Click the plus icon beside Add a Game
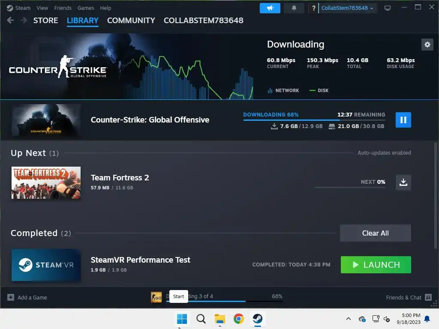 (x=11, y=297)
